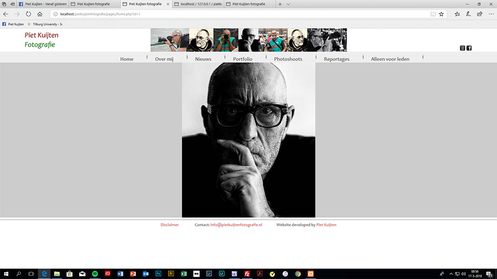Launch Spotify from the taskbar
Screen dimensions: 497x279
(x=95, y=274)
